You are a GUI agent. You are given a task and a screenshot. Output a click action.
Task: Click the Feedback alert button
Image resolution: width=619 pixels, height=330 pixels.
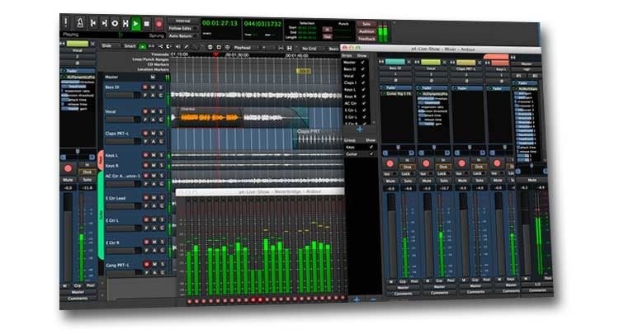pyautogui.click(x=366, y=39)
